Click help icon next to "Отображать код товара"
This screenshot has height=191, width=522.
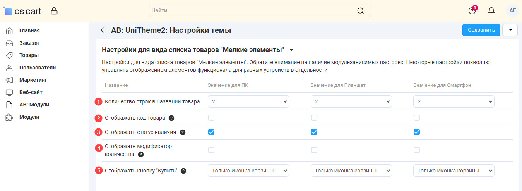pyautogui.click(x=171, y=118)
